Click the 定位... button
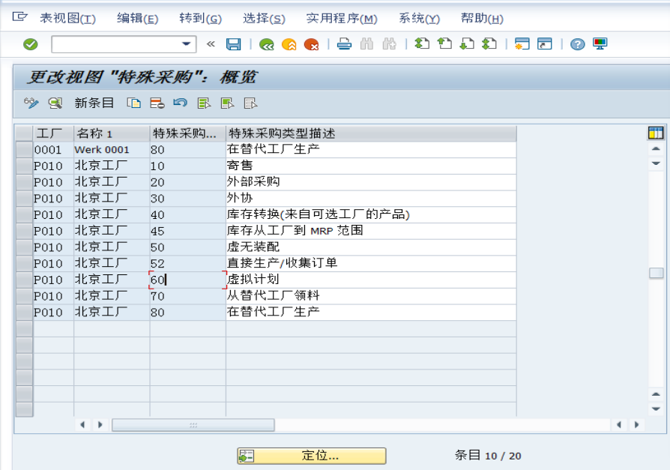This screenshot has height=470, width=670. coord(312,456)
